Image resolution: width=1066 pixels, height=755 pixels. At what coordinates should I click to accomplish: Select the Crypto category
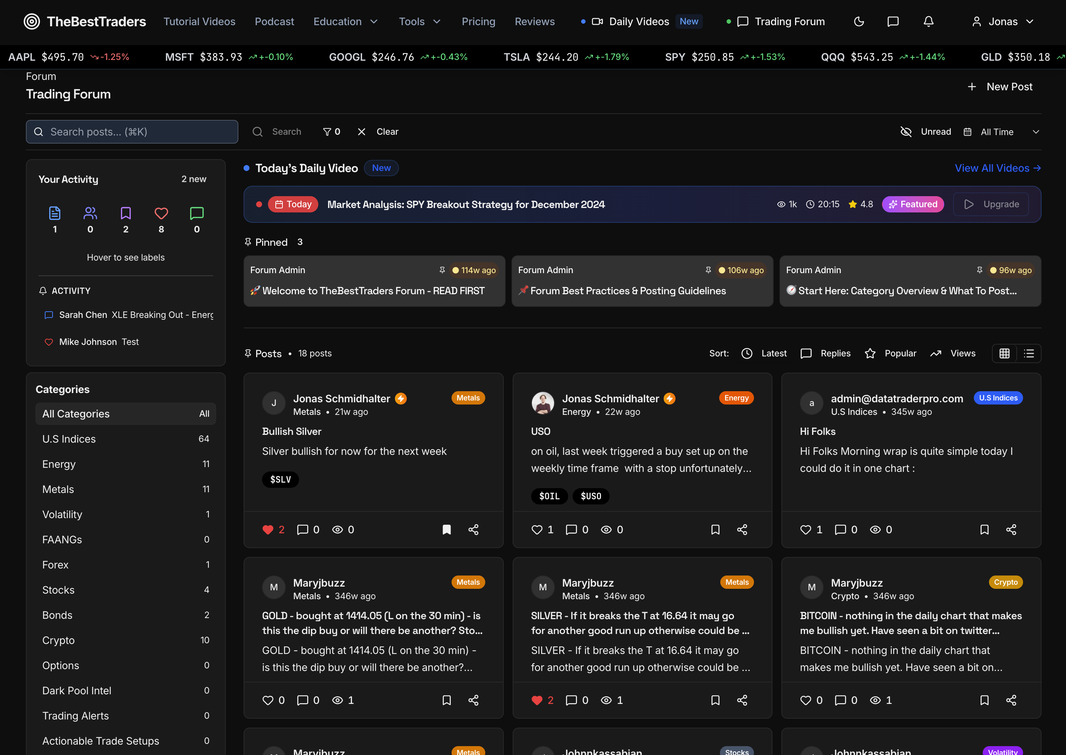click(58, 640)
